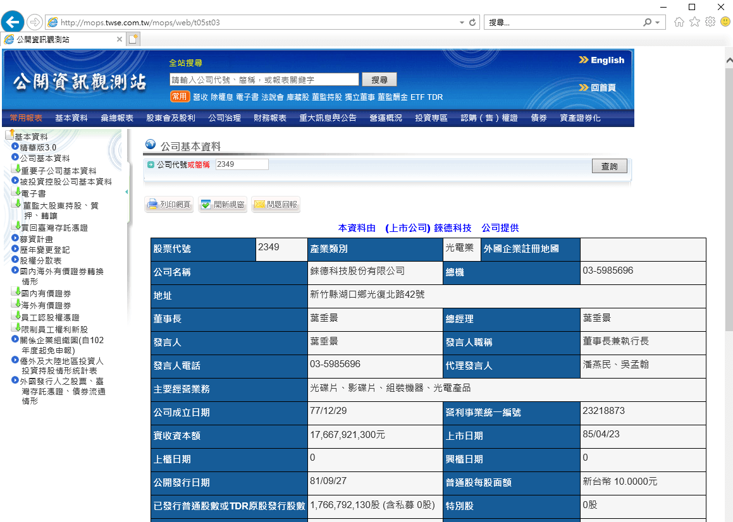This screenshot has height=522, width=733.
Task: Open 歷年變更登記 in the sidebar
Action: tap(45, 250)
